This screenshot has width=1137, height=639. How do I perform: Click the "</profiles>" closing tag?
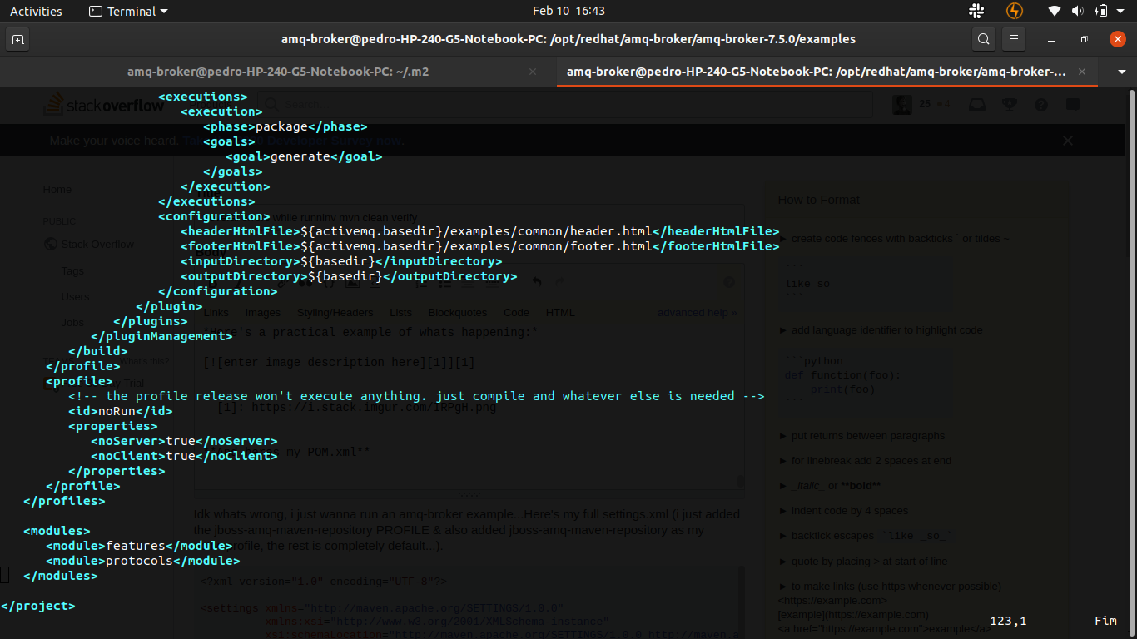click(64, 501)
